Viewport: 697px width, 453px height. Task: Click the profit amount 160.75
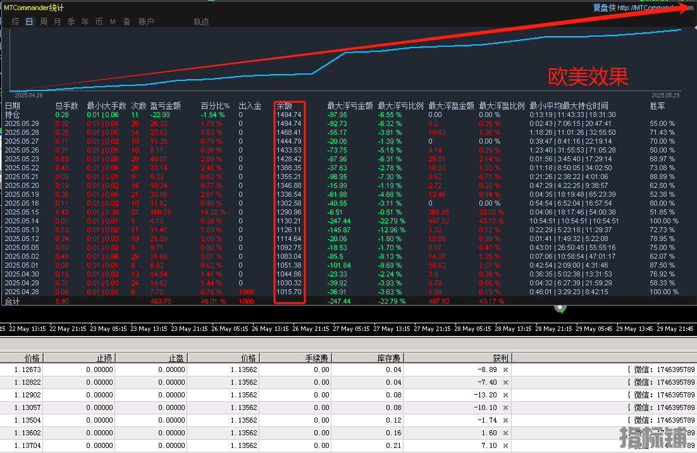pos(161,212)
